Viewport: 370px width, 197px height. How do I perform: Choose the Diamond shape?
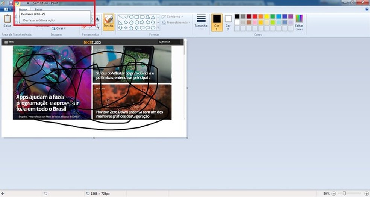coord(126,23)
